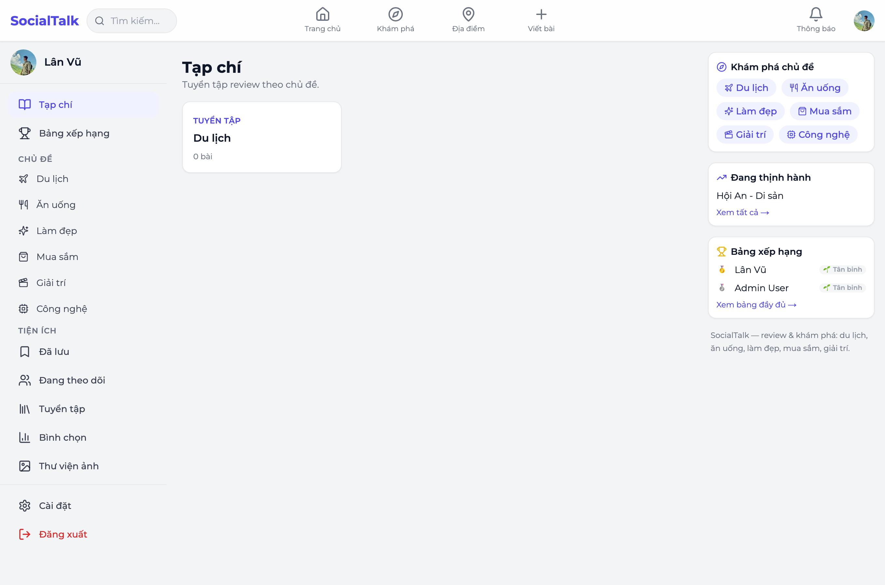Select Mua sắm topic in sidebar

click(83, 257)
